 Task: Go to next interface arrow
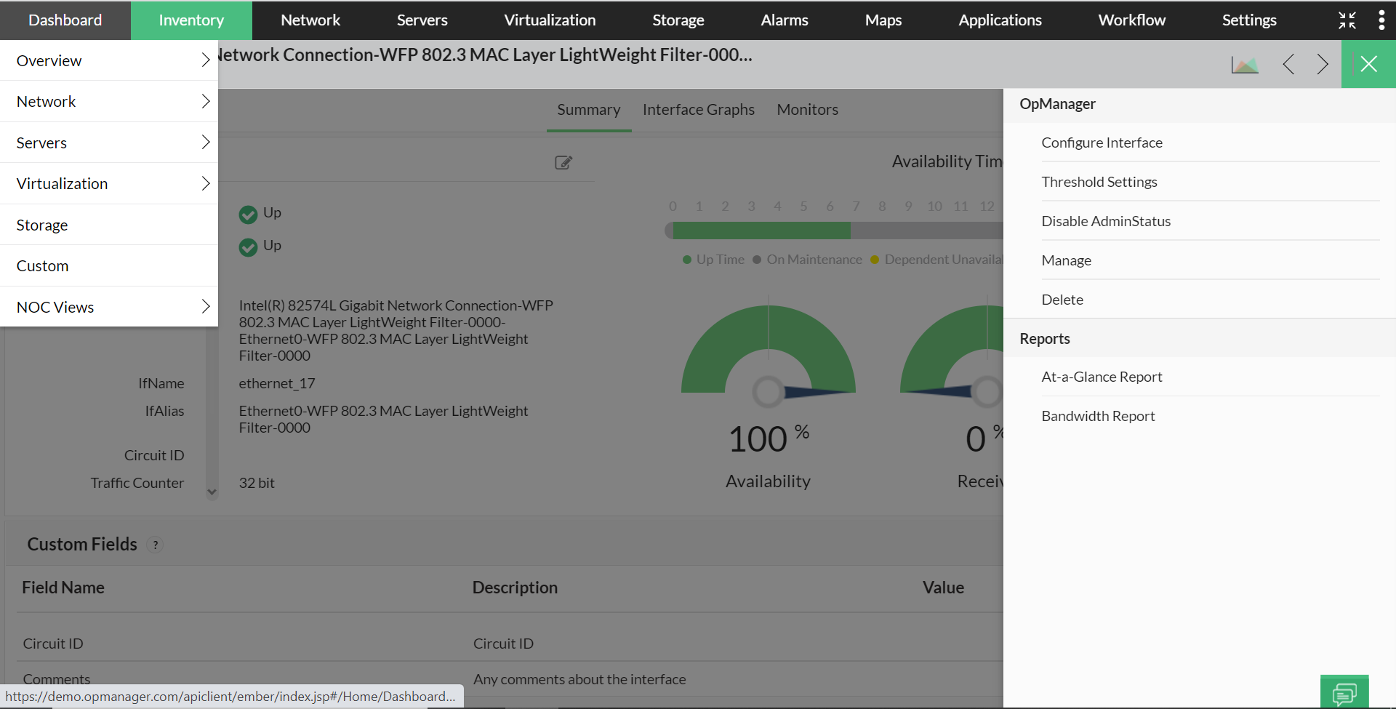[x=1323, y=64]
